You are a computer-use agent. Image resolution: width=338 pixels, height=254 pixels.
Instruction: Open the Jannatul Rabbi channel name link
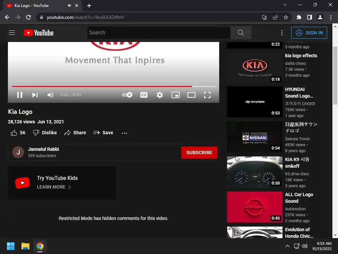pos(43,149)
